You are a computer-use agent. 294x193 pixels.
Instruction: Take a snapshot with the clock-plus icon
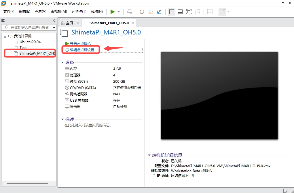point(142,12)
